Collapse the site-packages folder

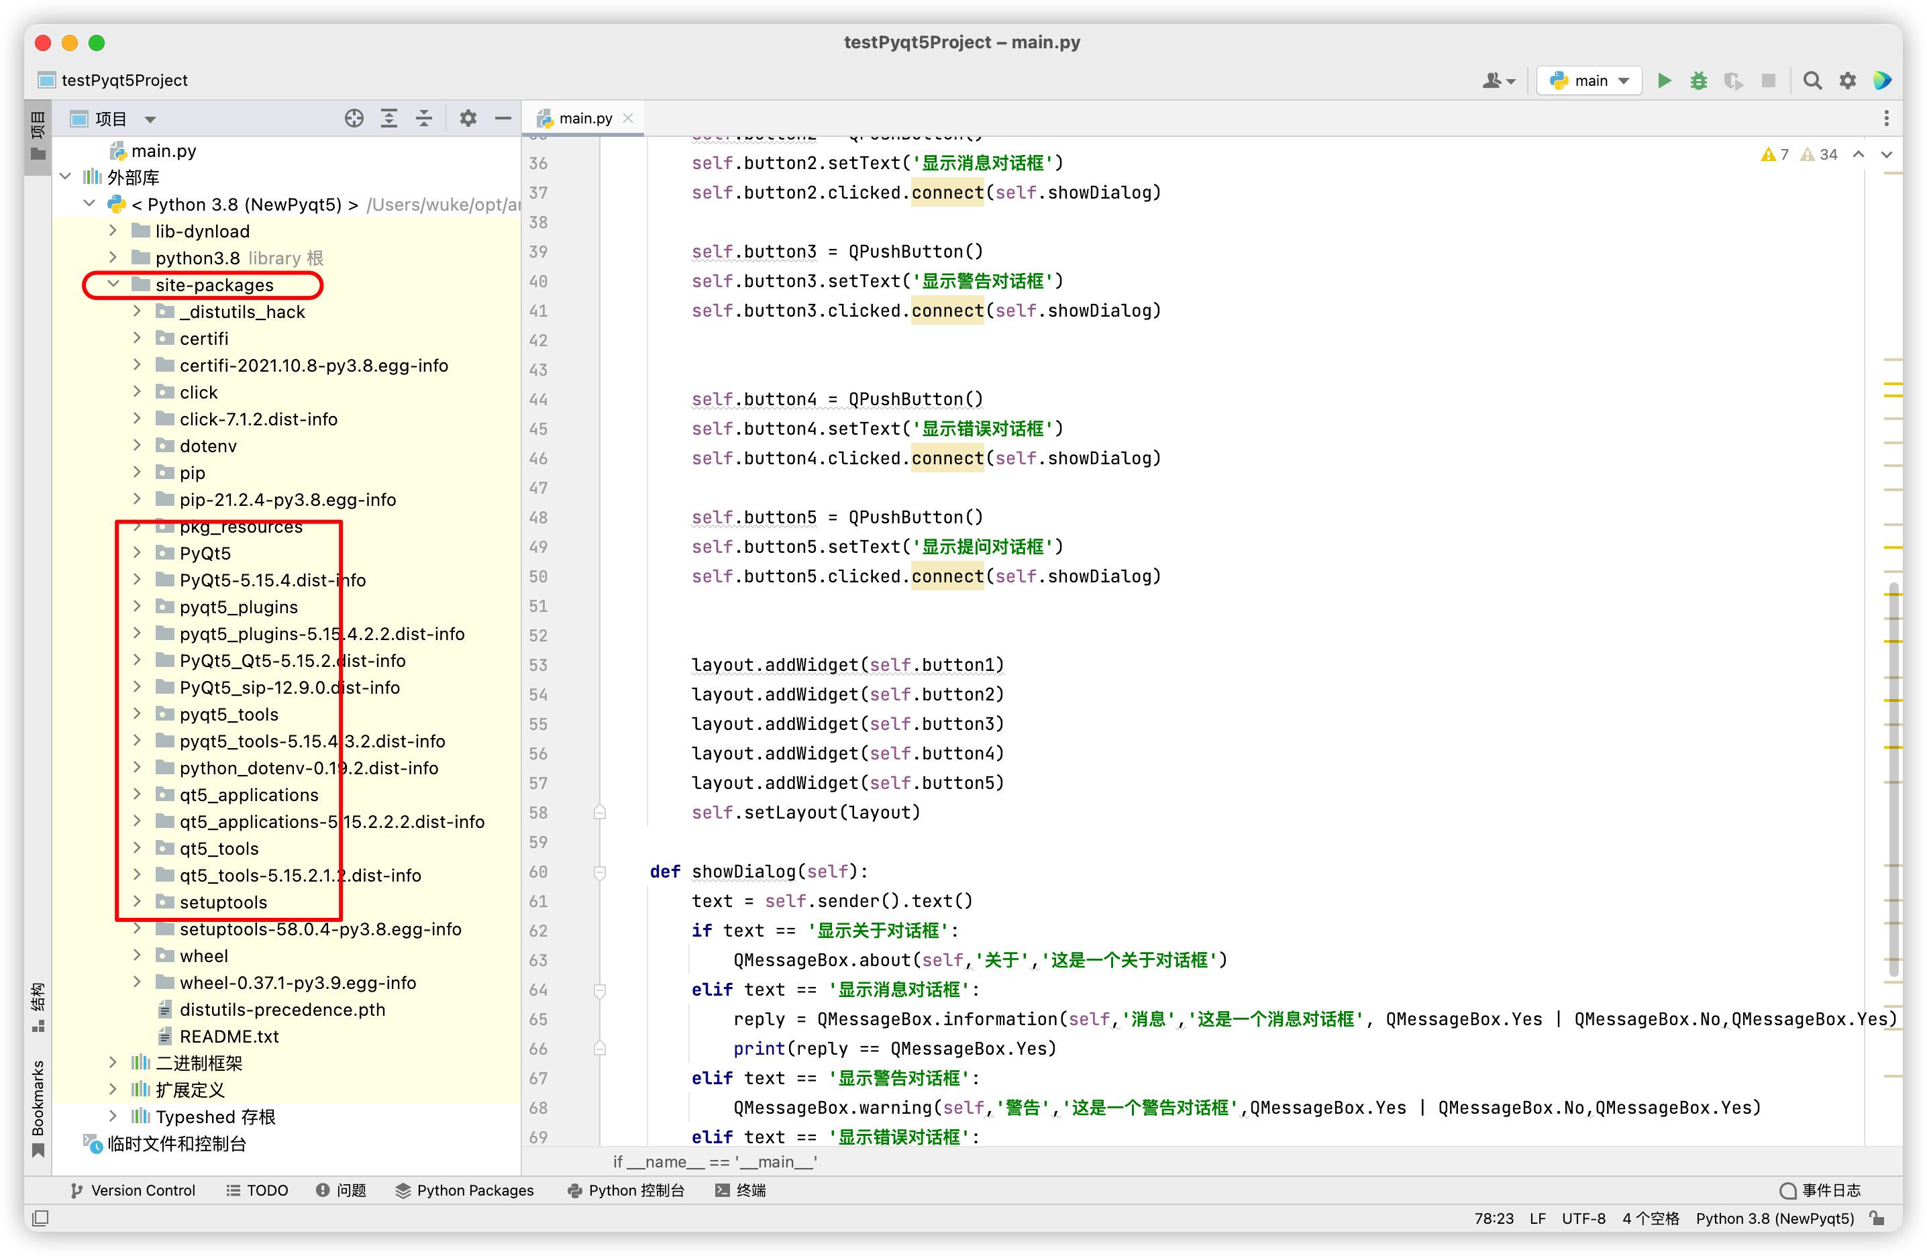pos(113,284)
